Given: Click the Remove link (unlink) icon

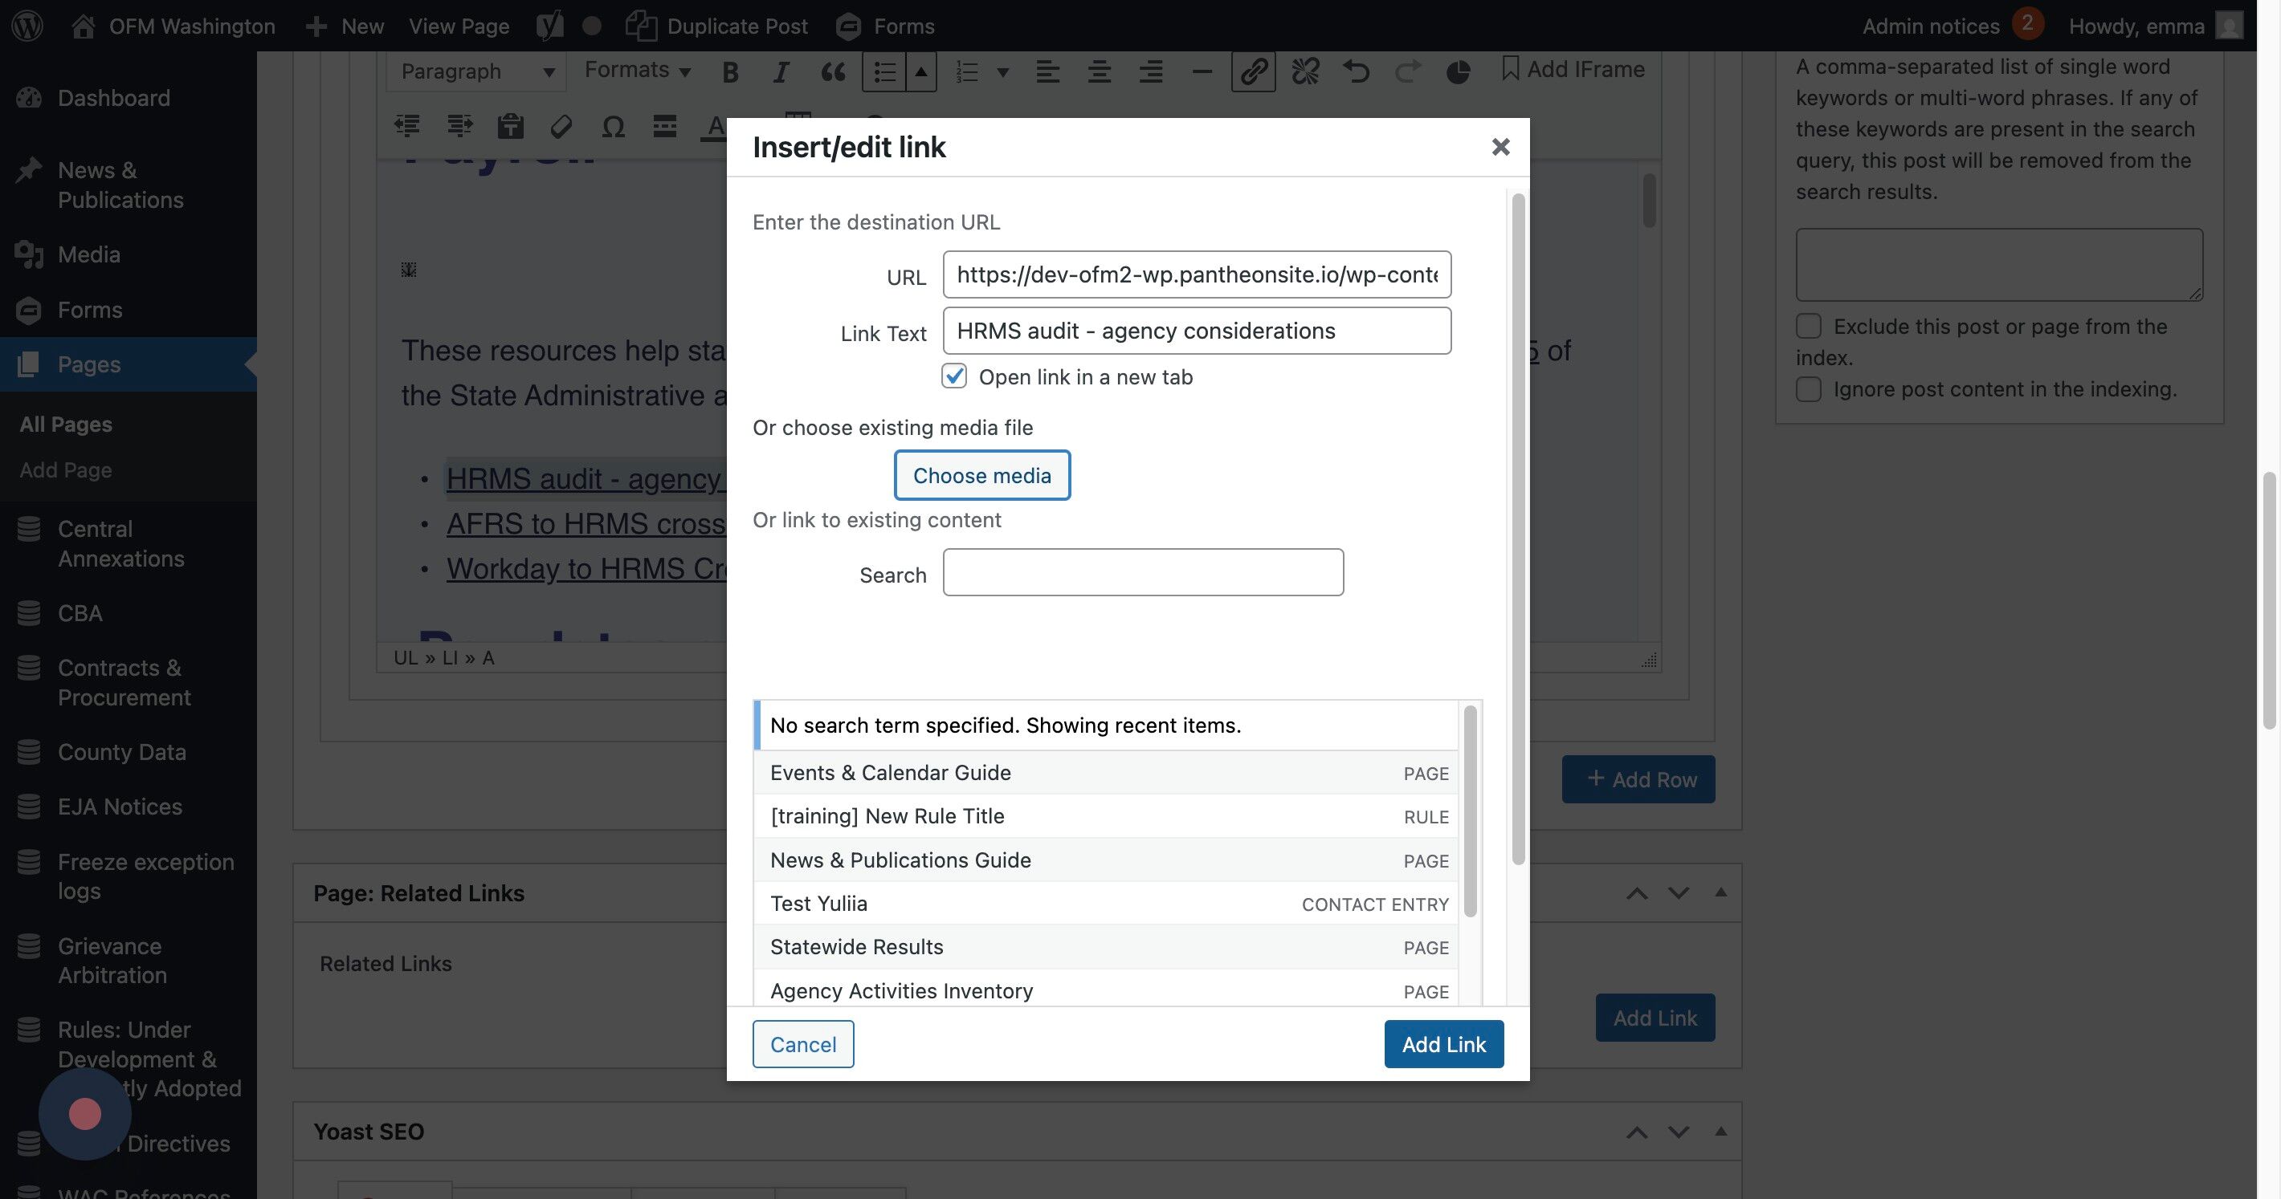Looking at the screenshot, I should [1304, 71].
